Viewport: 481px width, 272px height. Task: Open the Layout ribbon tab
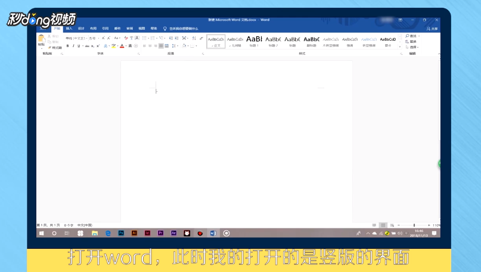(93, 29)
